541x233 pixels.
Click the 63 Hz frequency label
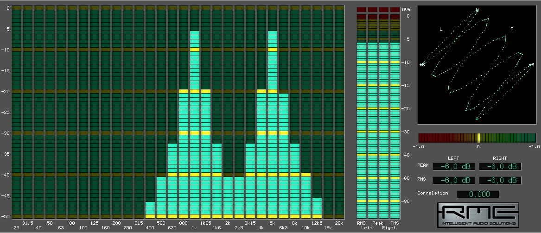pyautogui.click(x=61, y=228)
